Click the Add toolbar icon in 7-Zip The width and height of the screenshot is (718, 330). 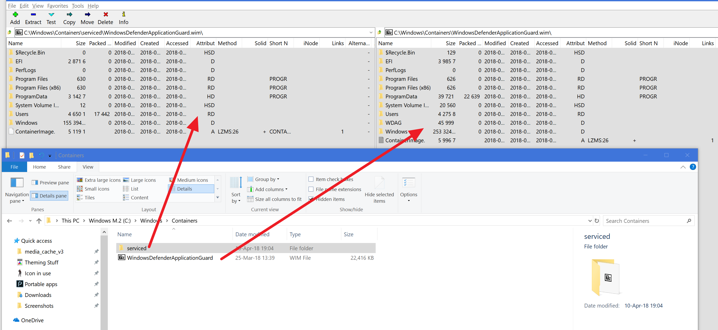point(15,18)
